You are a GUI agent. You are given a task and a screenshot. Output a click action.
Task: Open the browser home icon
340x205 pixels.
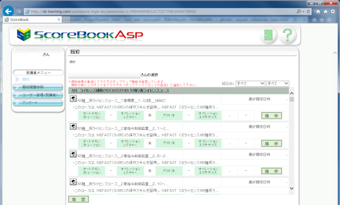318,11
